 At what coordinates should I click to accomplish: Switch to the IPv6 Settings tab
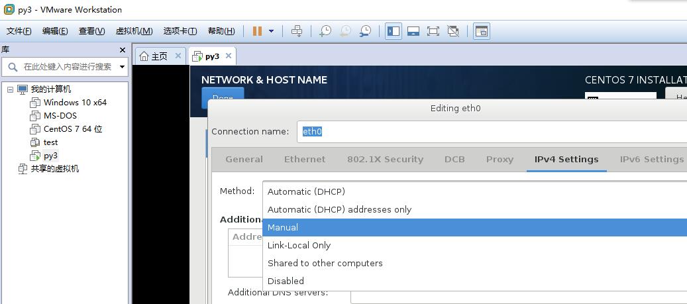click(x=651, y=160)
